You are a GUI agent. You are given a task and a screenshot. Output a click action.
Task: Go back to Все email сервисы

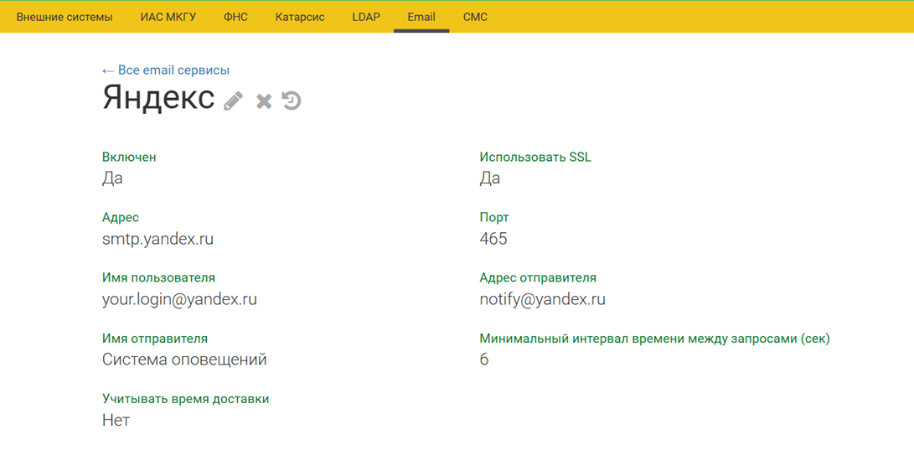pos(166,70)
